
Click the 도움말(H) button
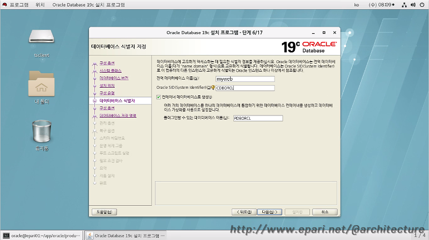(104, 212)
